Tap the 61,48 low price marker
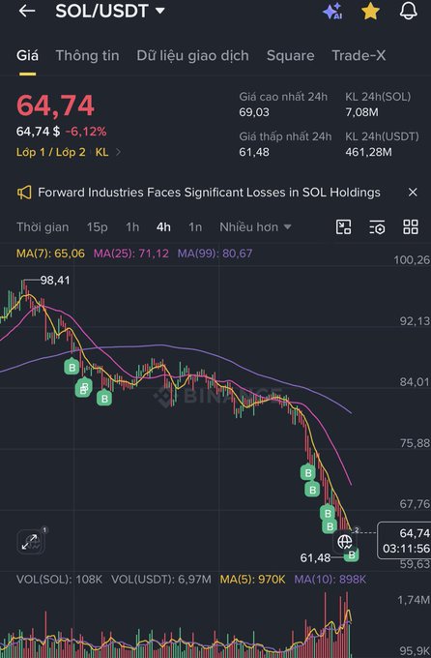Image resolution: width=431 pixels, height=658 pixels. [315, 558]
